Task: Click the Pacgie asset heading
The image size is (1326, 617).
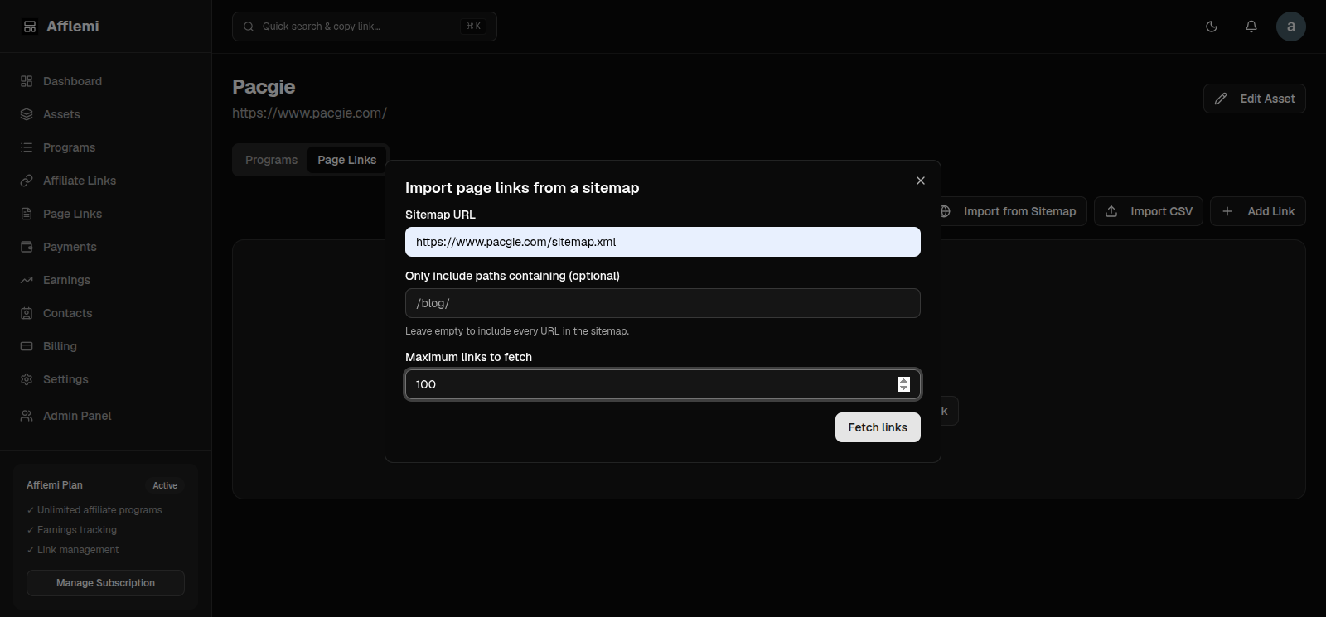Action: [264, 87]
